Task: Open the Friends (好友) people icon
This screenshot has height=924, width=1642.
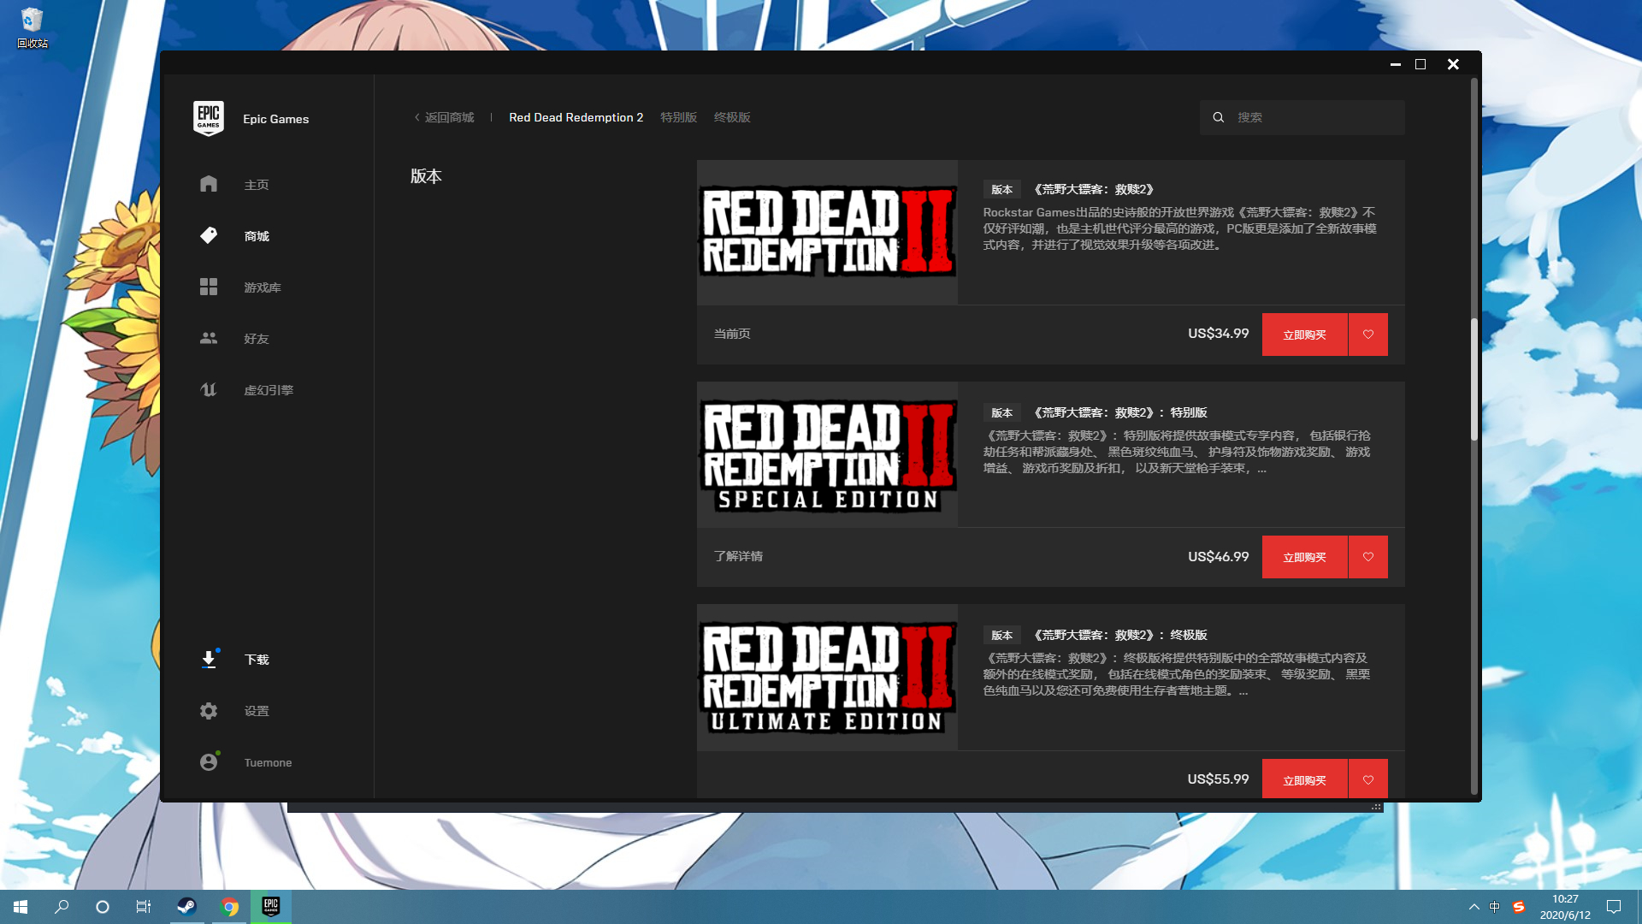Action: tap(209, 338)
